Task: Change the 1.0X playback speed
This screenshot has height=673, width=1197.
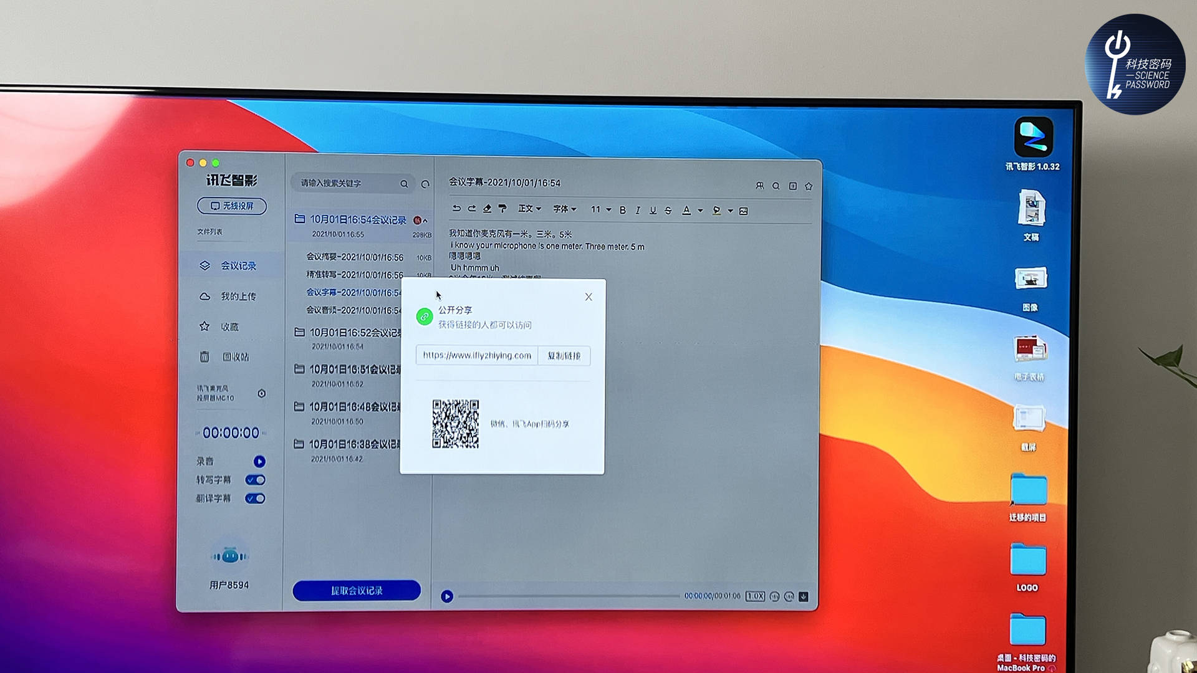Action: (755, 596)
